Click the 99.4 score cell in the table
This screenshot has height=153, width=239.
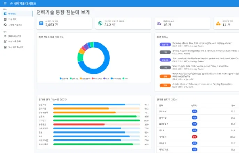(x=233, y=130)
